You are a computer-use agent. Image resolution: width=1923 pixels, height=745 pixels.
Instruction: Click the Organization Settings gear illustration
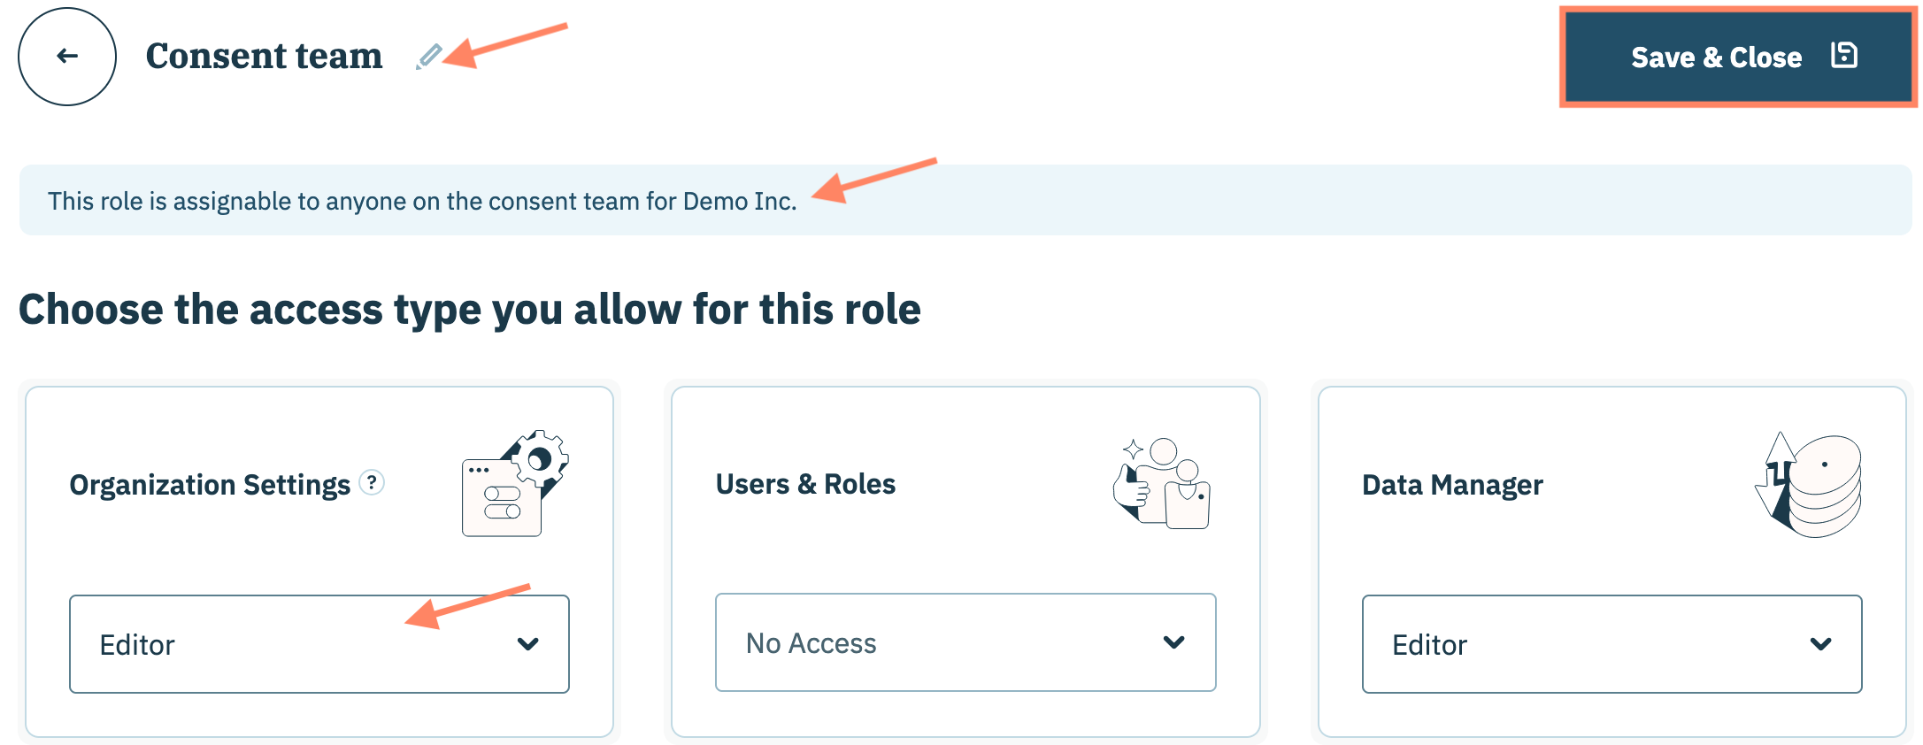pyautogui.click(x=515, y=483)
